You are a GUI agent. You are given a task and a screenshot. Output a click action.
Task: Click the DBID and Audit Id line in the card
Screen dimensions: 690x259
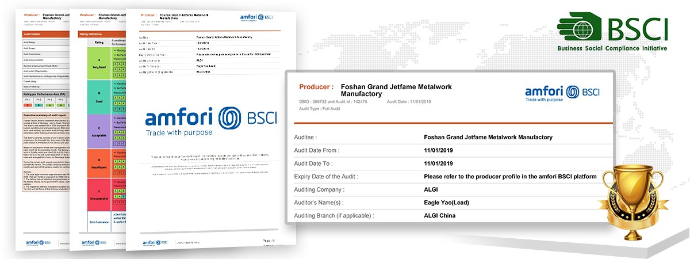333,101
